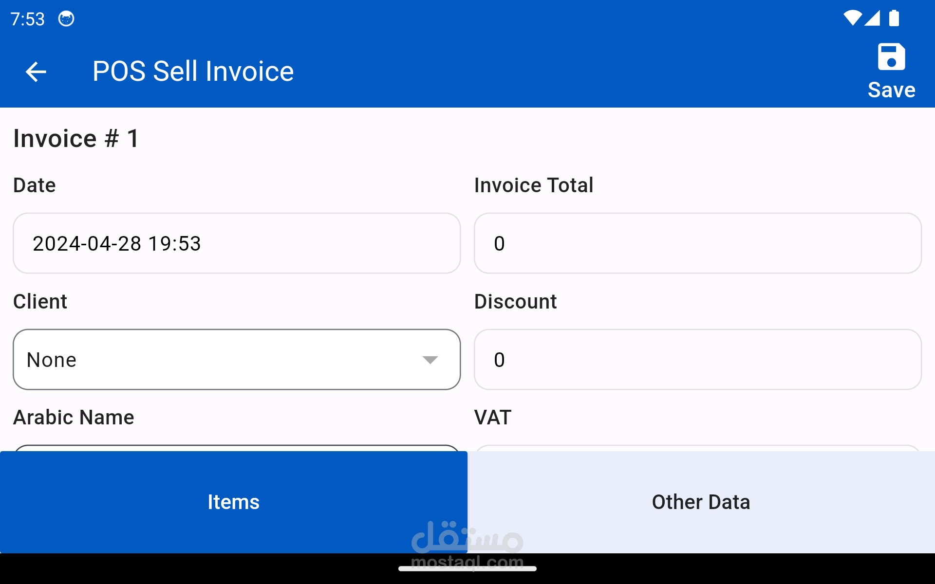935x584 pixels.
Task: Switch to the Items tab
Action: (233, 502)
